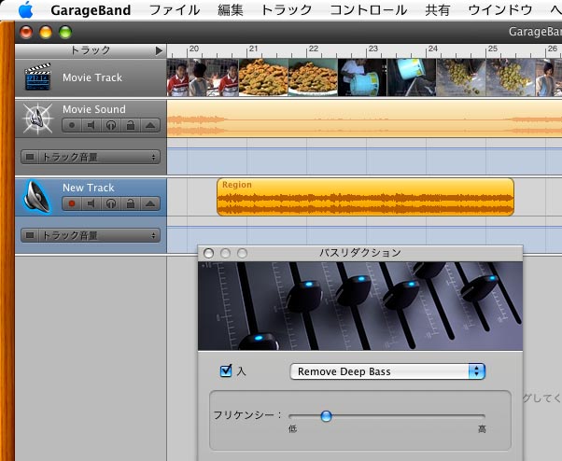Lock the New Track
Viewport: 562px width, 461px height.
pos(131,203)
